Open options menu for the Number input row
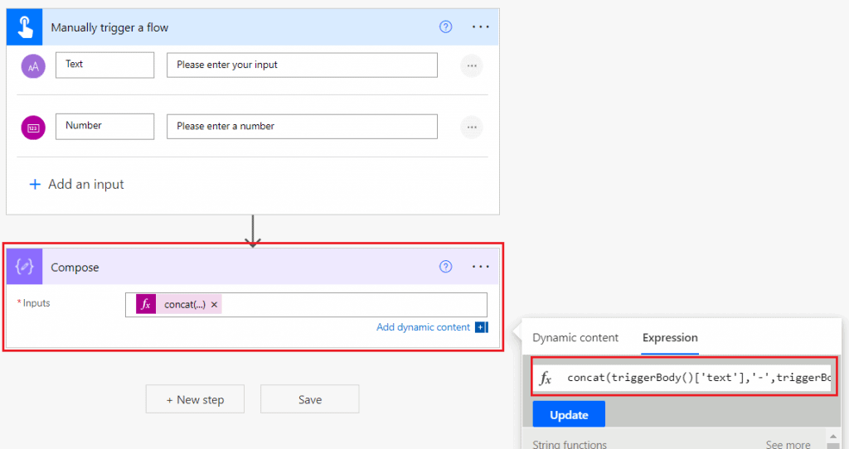Image resolution: width=849 pixels, height=449 pixels. [x=472, y=128]
